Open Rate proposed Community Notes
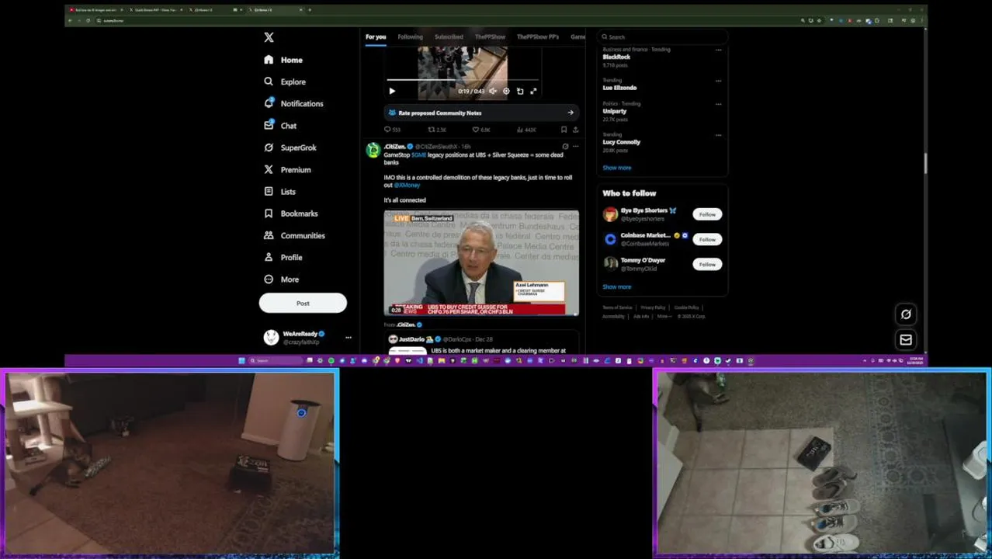 tap(481, 113)
